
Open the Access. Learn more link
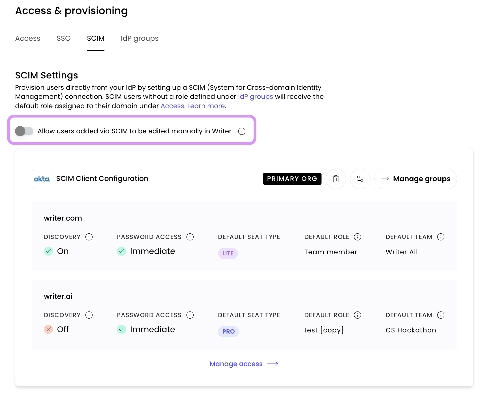click(193, 106)
